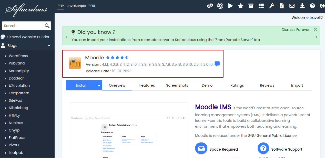Image resolution: width=325 pixels, height=158 pixels.
Task: Open the question mark Help icon
Action: [x=312, y=6]
